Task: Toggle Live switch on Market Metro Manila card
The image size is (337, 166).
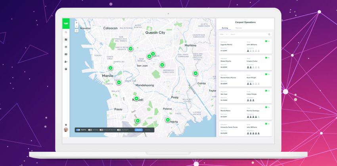Action: click(x=267, y=74)
